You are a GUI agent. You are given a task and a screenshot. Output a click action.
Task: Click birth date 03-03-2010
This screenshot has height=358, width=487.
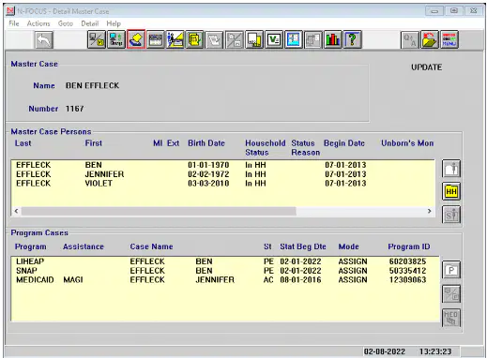pyautogui.click(x=208, y=183)
